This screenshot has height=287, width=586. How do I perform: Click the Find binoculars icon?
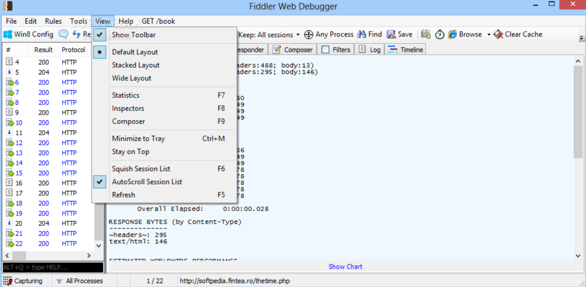(x=362, y=34)
